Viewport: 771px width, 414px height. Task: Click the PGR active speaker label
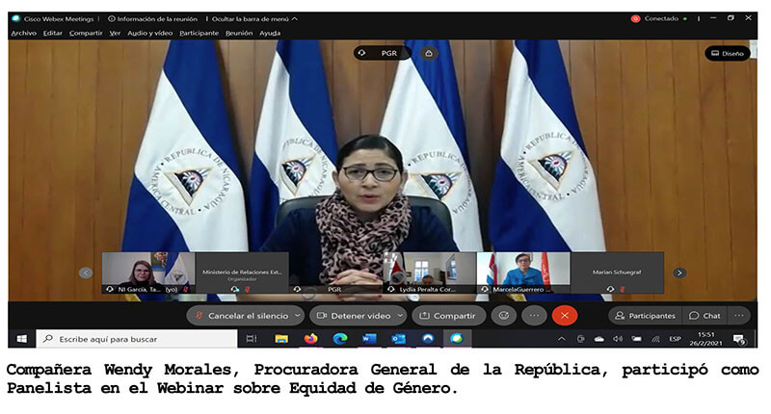tap(383, 53)
